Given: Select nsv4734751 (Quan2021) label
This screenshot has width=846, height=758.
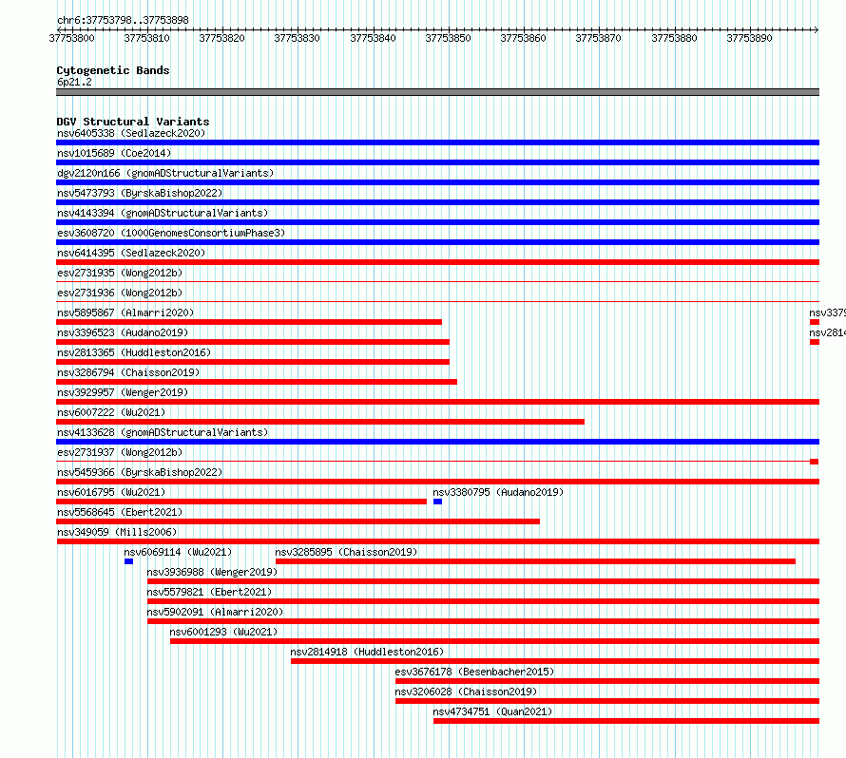Looking at the screenshot, I should (x=492, y=711).
